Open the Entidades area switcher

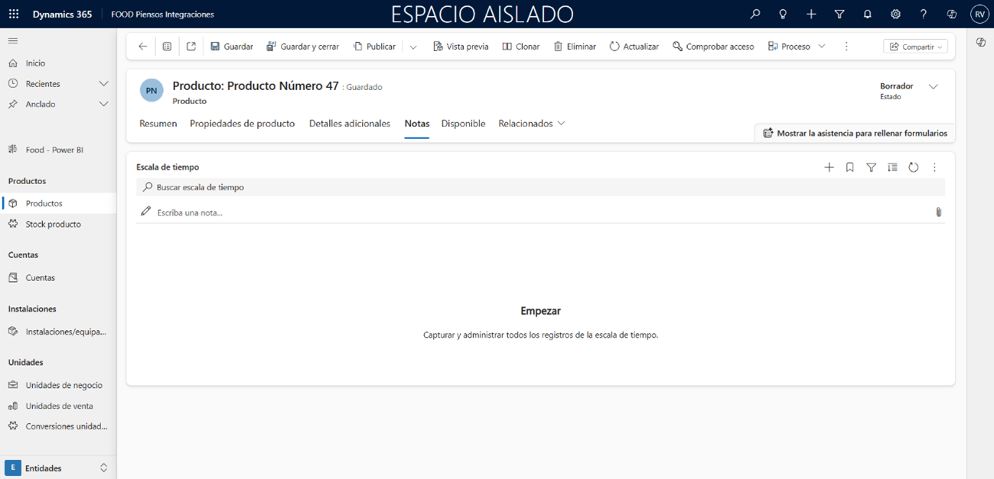point(57,468)
